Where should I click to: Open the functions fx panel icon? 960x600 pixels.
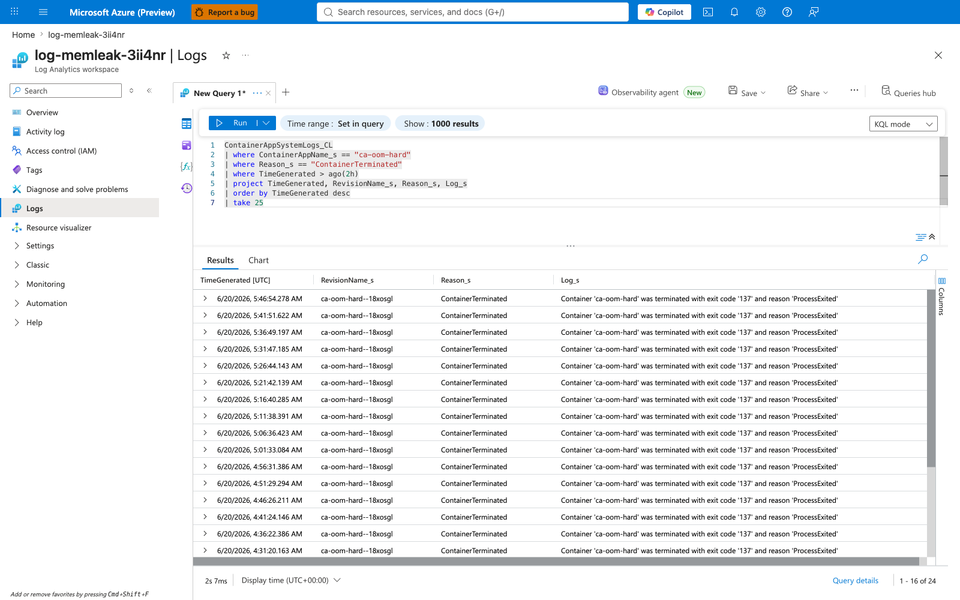(x=187, y=167)
